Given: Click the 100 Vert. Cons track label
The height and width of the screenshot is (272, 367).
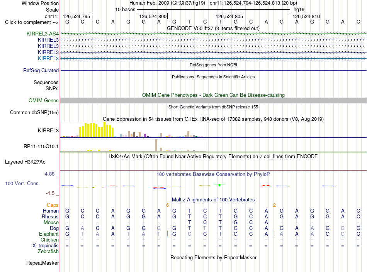Looking at the screenshot, I should [22, 184].
